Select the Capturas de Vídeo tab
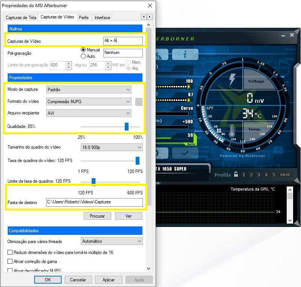This screenshot has width=301, height=287. tap(57, 17)
